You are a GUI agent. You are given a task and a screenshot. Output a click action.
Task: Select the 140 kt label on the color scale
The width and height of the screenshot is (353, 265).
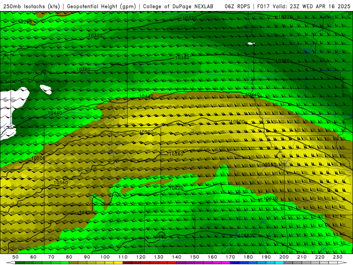[177, 257]
